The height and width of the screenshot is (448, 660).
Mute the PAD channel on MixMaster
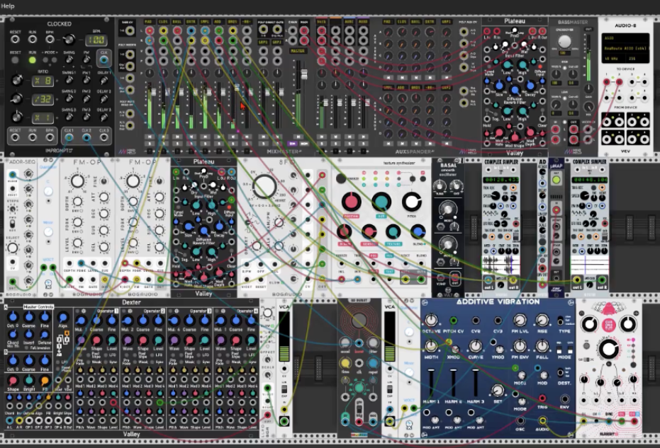point(150,137)
